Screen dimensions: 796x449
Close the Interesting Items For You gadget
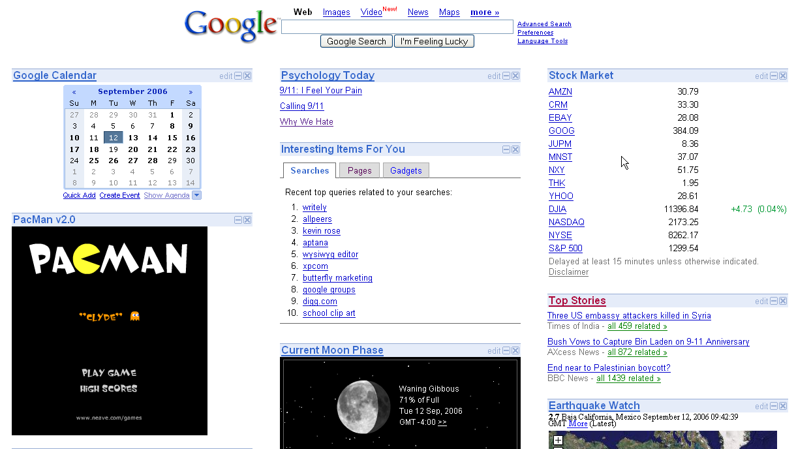point(515,150)
